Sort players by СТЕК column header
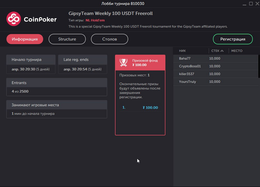The image size is (260, 187). [215, 51]
